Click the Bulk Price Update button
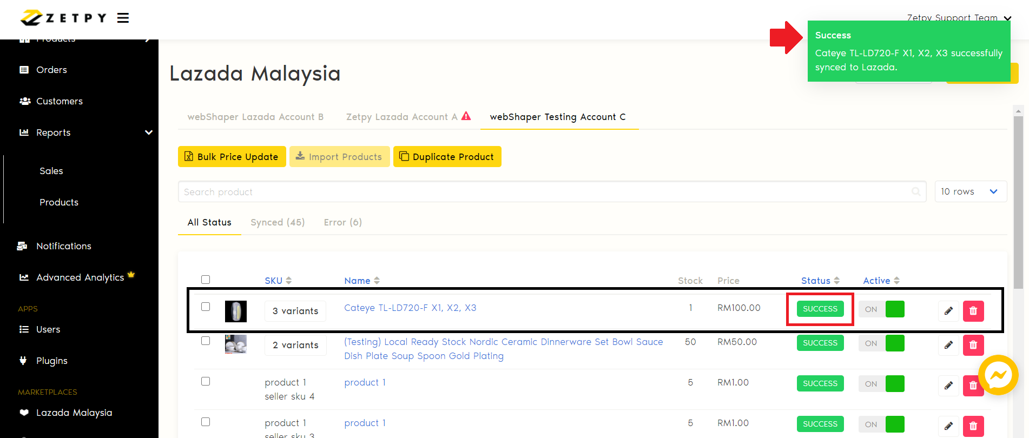The image size is (1029, 438). [232, 157]
